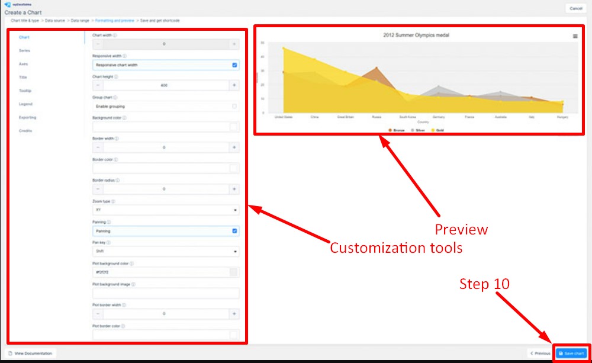The width and height of the screenshot is (592, 363).
Task: Open the Exporting settings tab
Action: (x=28, y=117)
